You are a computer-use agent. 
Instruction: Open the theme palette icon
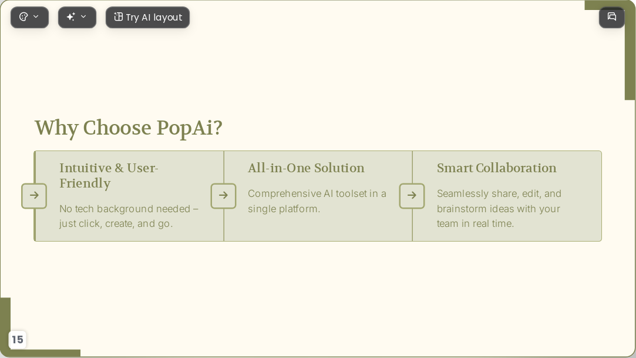(23, 17)
